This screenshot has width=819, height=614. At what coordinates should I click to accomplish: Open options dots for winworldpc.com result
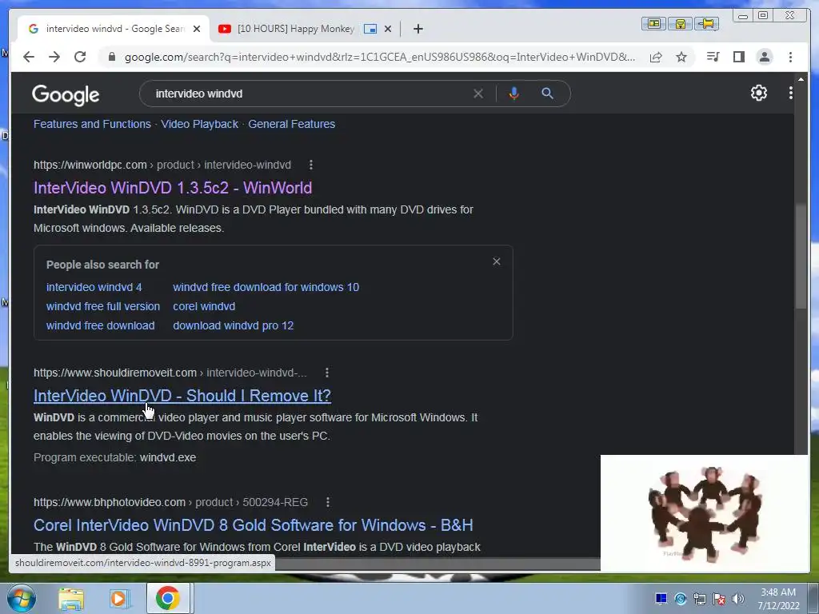click(311, 165)
